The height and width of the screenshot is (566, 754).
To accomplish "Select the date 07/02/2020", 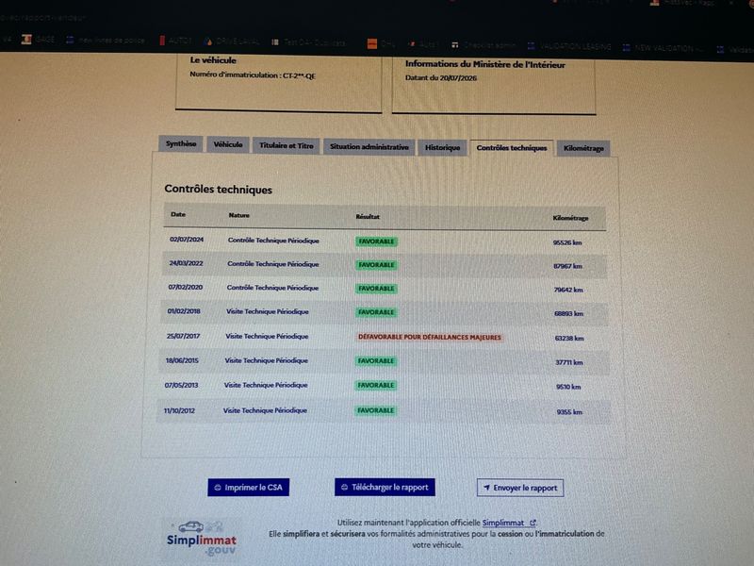I will tap(185, 287).
